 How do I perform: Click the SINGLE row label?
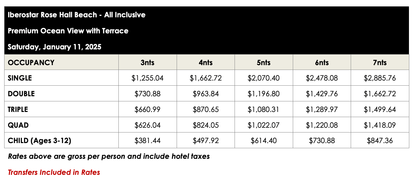click(x=20, y=78)
